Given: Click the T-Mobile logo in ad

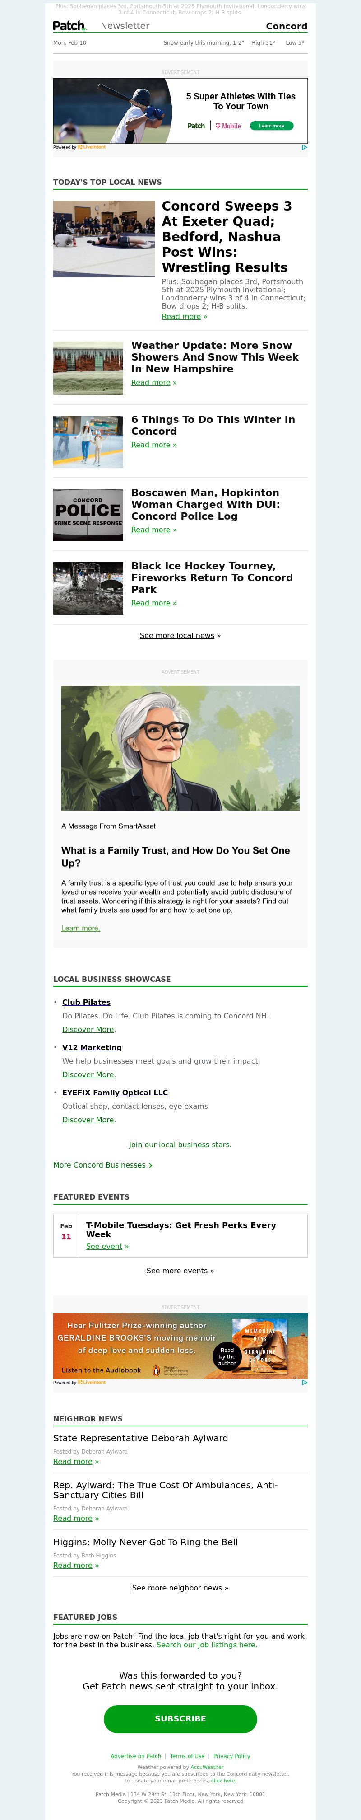Looking at the screenshot, I should [x=228, y=126].
